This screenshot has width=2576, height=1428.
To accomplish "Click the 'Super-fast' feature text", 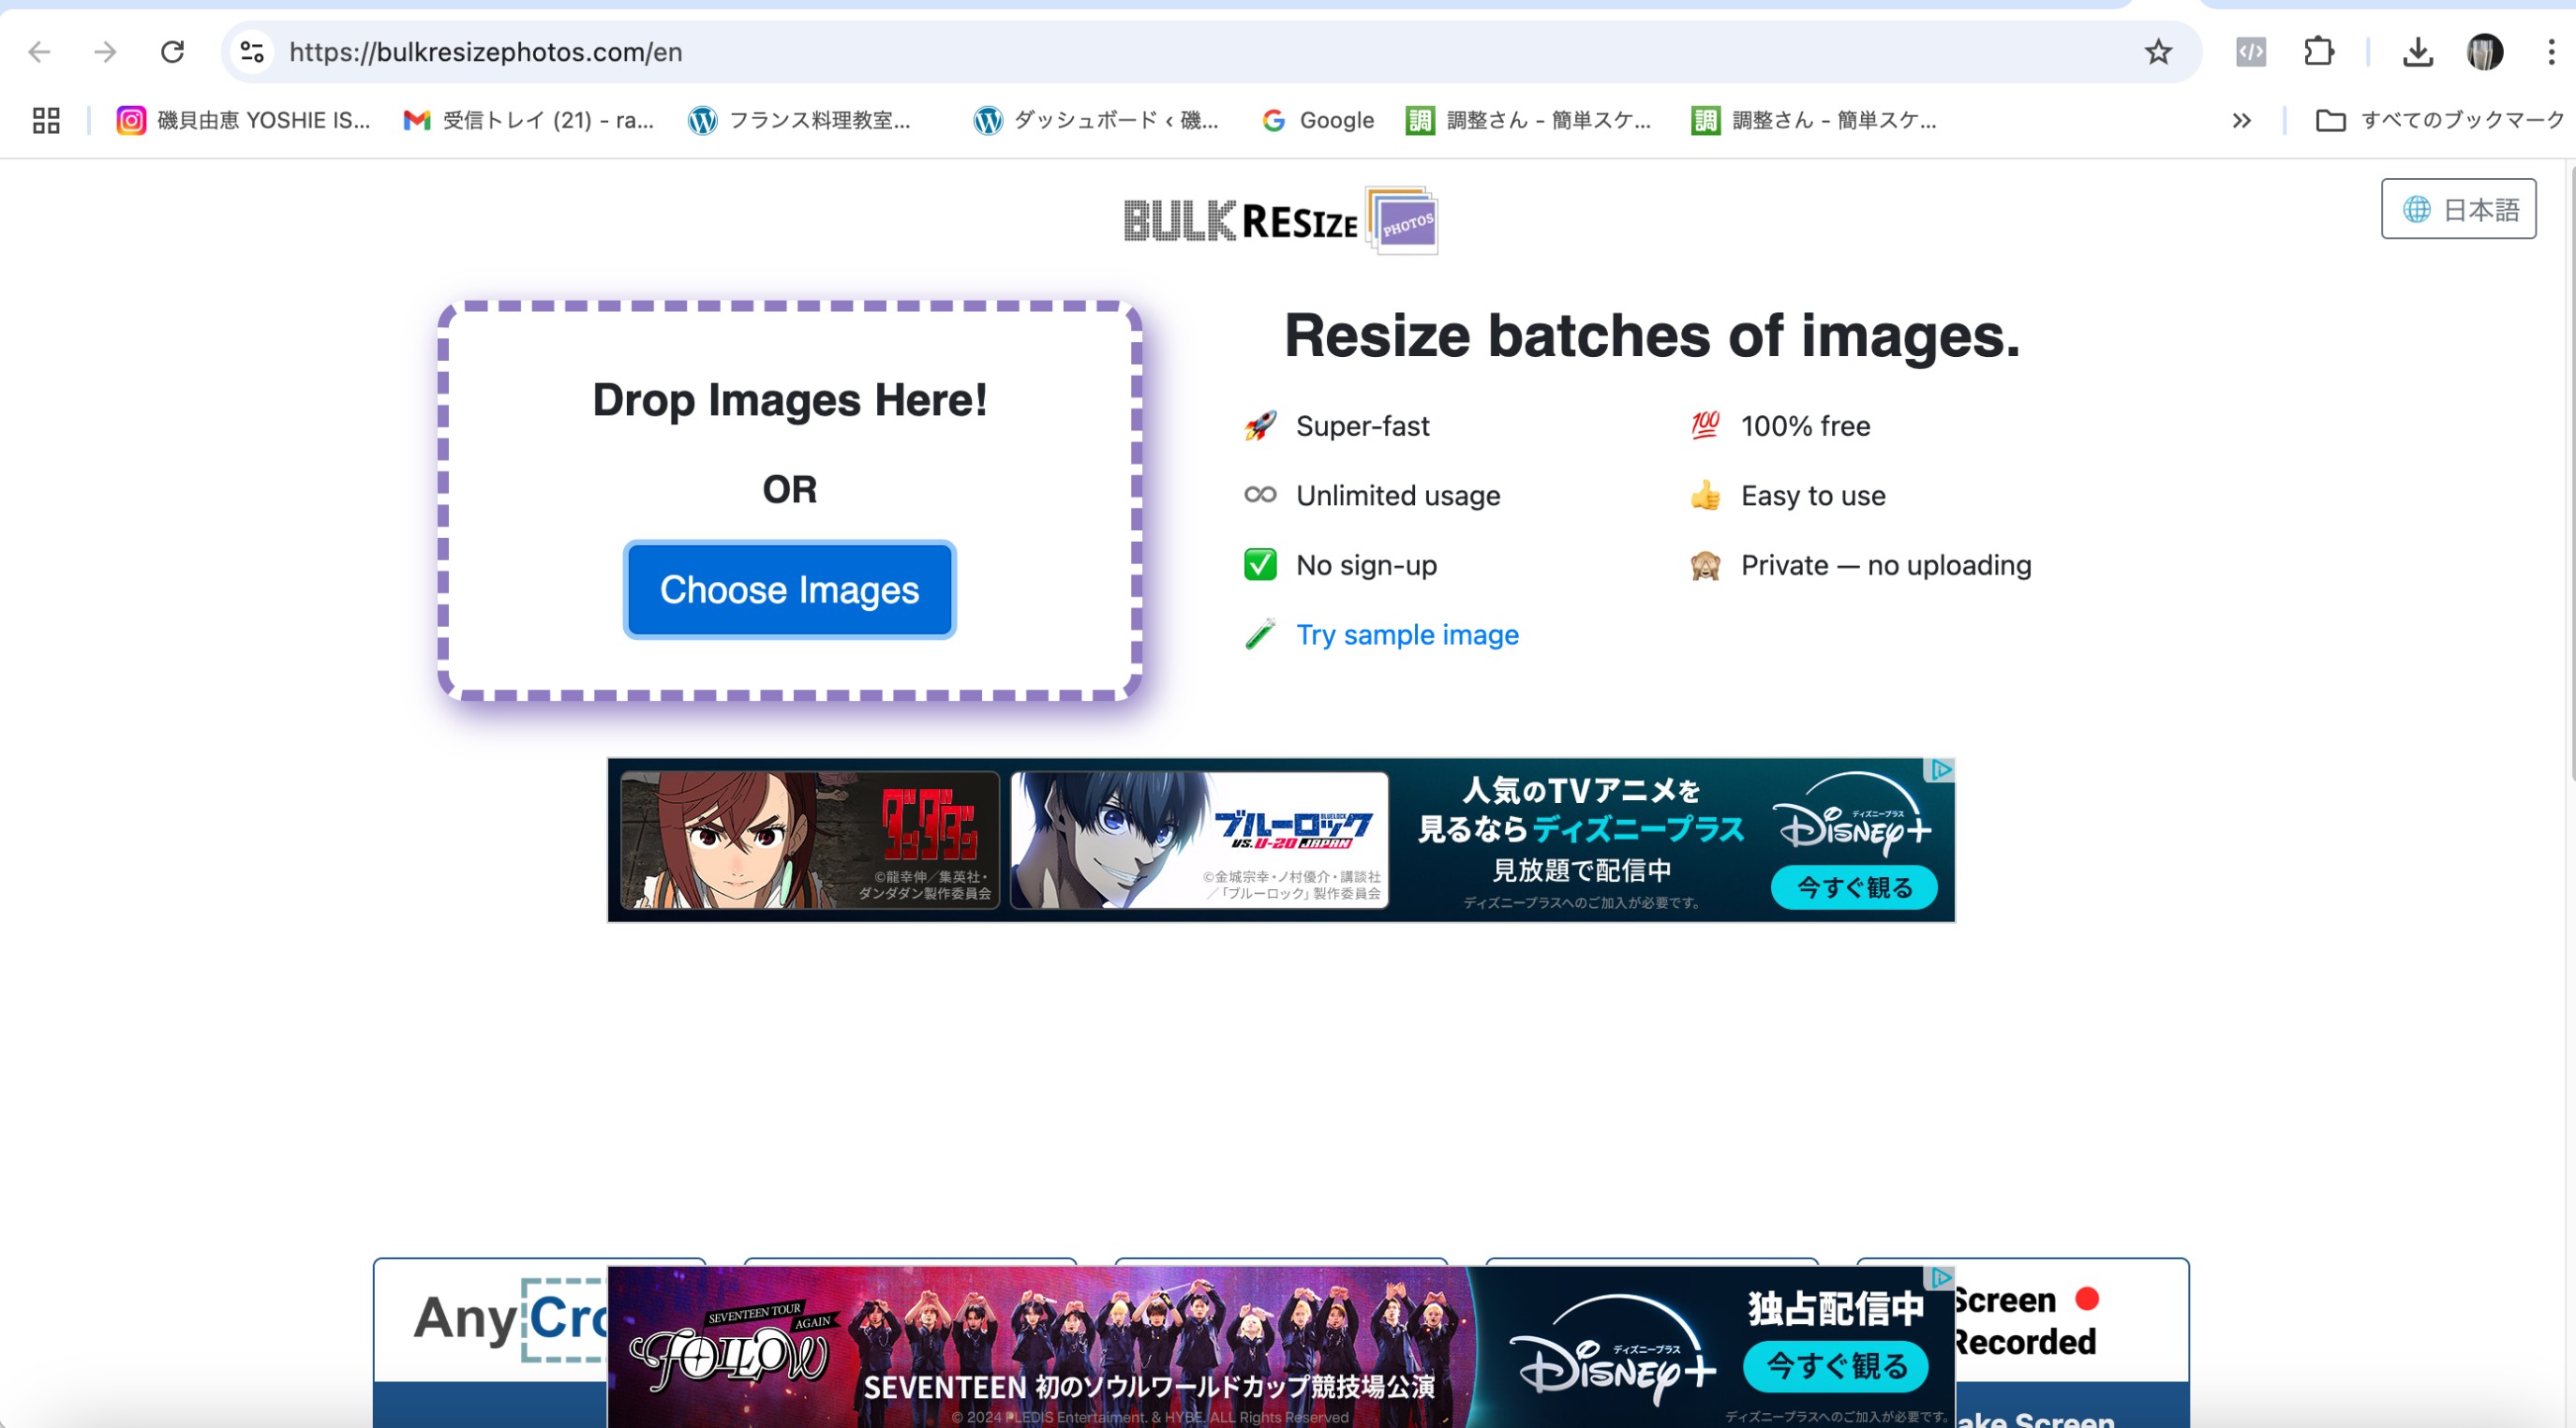I will 1362,426.
